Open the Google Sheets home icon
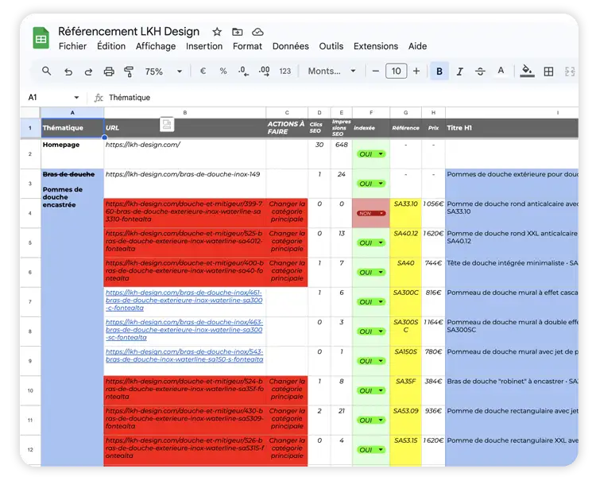 [41, 37]
